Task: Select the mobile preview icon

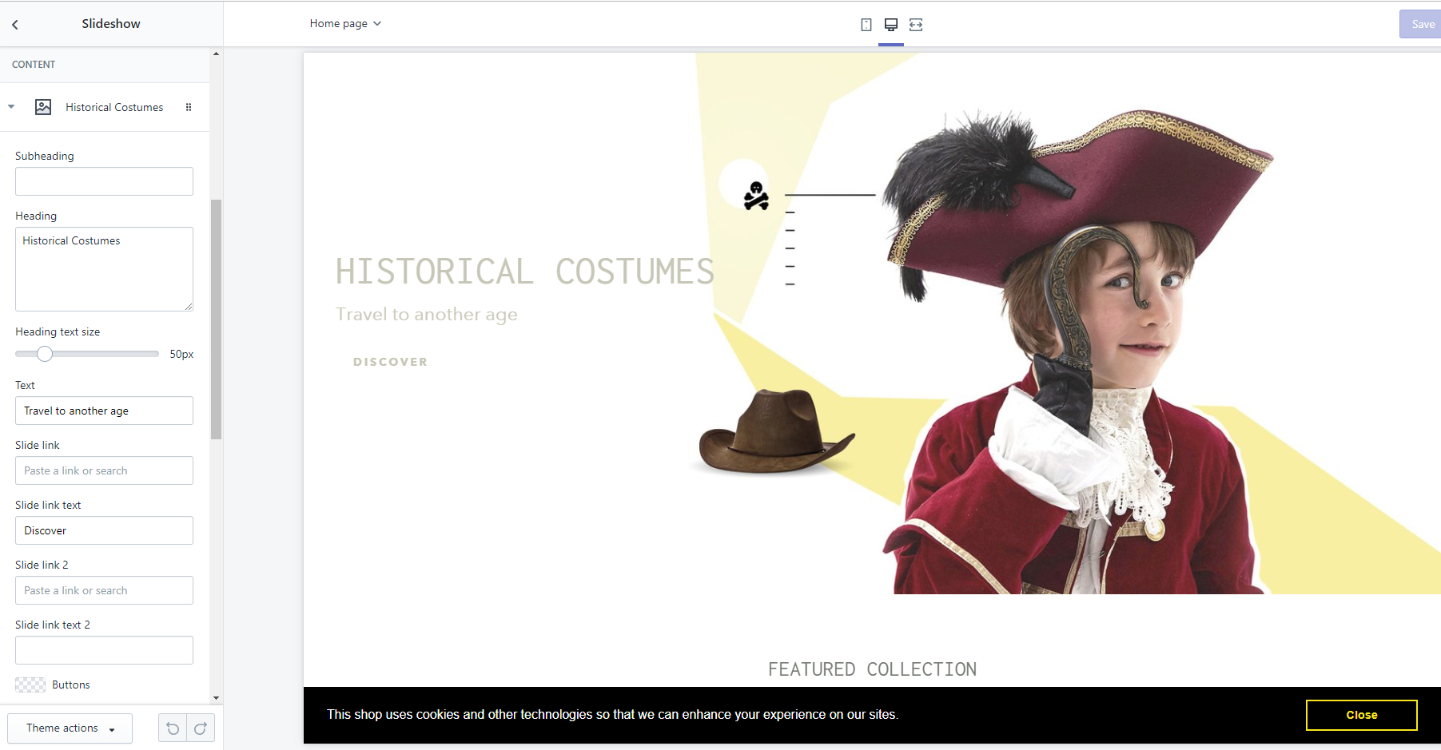Action: coord(866,25)
